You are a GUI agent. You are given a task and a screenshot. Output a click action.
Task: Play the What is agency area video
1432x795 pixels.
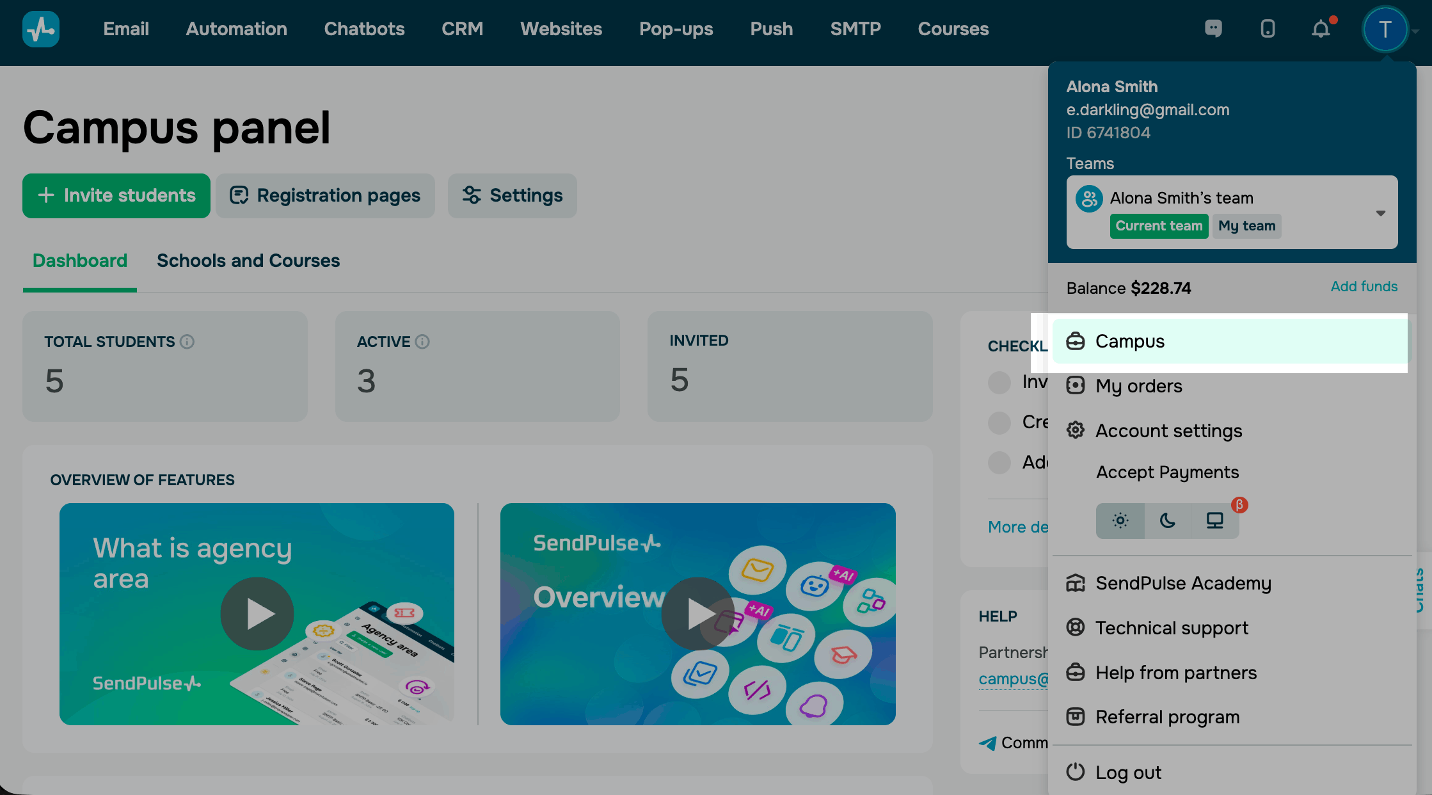257,614
